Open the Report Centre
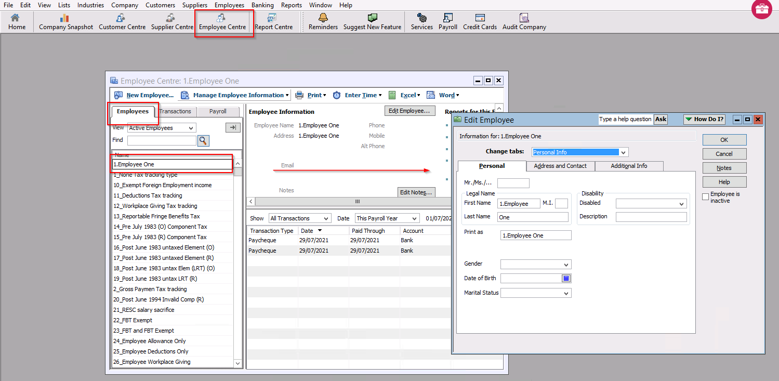This screenshot has height=381, width=779. [x=273, y=22]
